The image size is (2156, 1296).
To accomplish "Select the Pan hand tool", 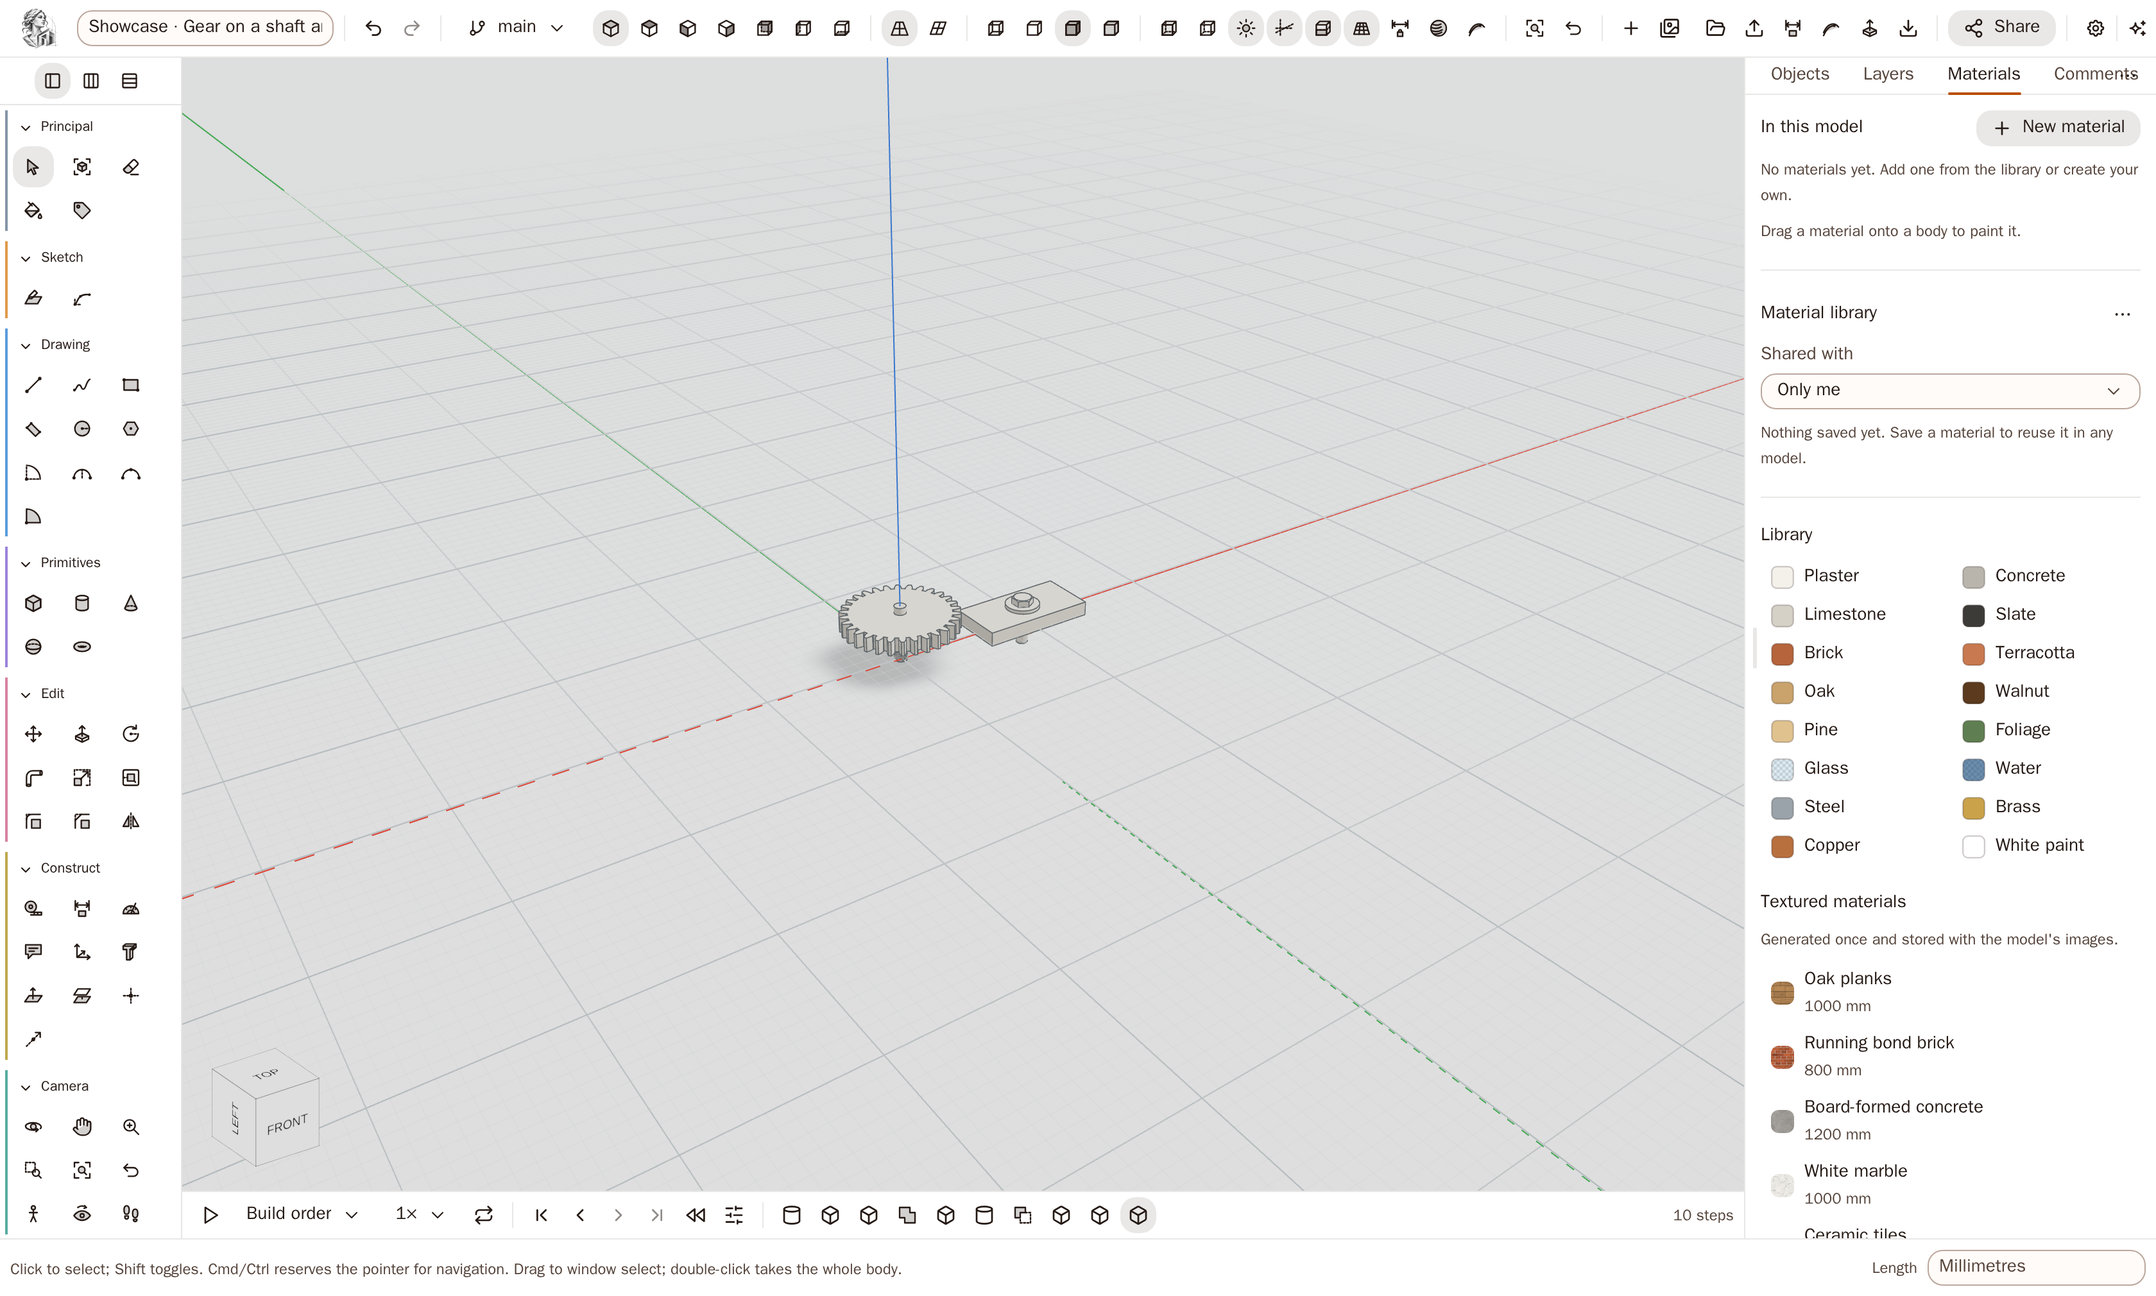I will tap(82, 1127).
